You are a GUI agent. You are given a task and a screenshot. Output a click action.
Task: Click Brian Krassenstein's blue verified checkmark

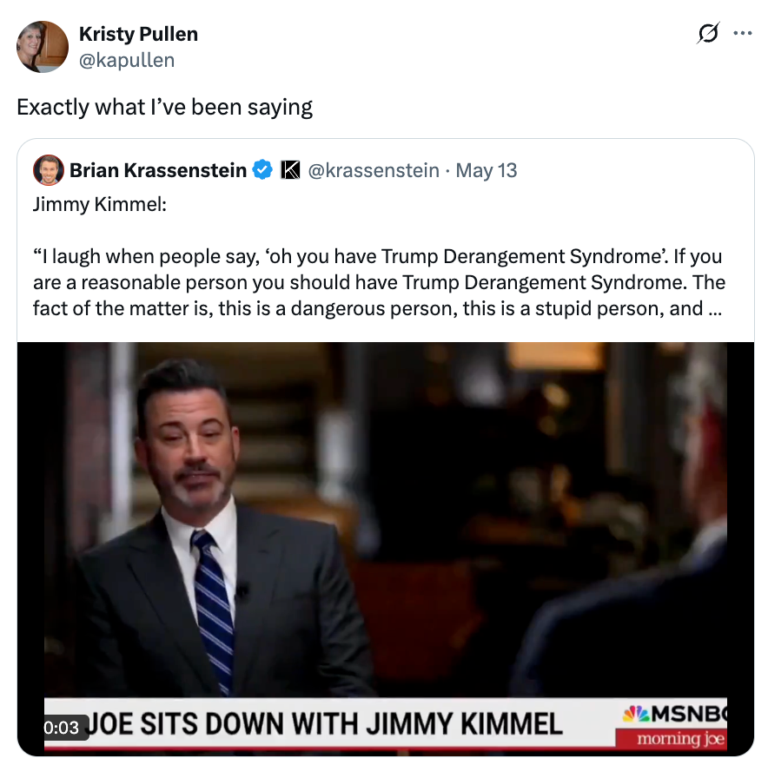coord(262,170)
